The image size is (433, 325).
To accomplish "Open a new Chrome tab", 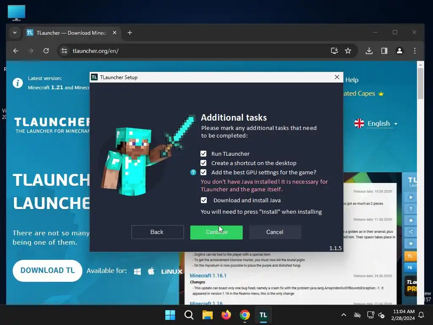I will pyautogui.click(x=130, y=33).
